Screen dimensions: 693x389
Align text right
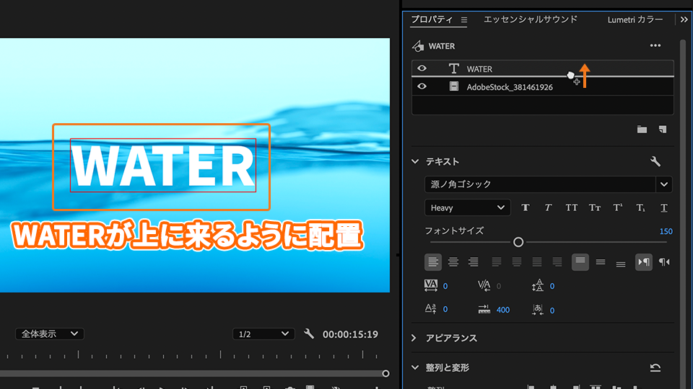[x=474, y=262]
